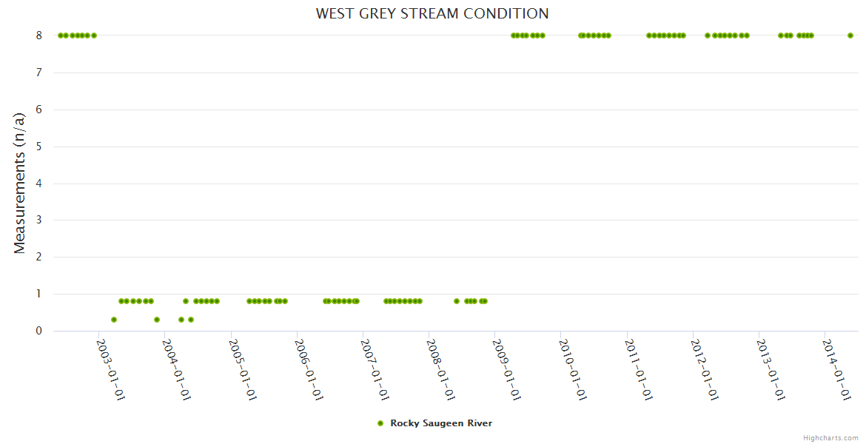Select the isolated 0.8 point in mid-2008
The height and width of the screenshot is (444, 866).
pos(457,301)
